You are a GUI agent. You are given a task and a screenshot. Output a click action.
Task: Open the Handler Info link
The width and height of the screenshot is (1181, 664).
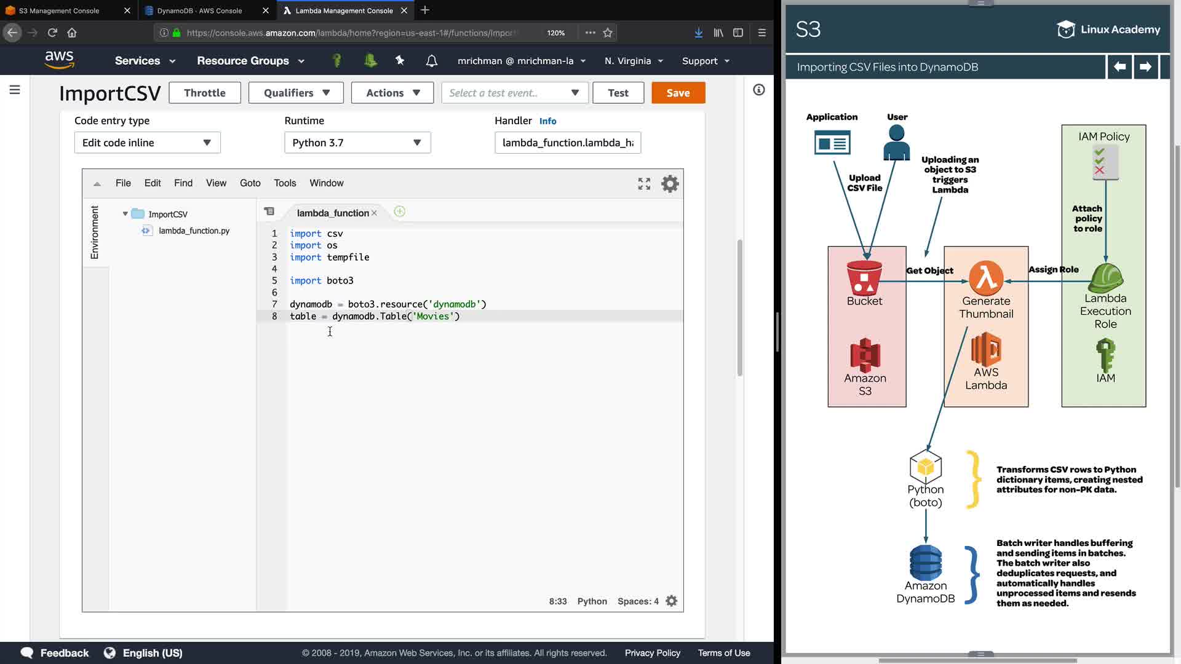pos(547,121)
